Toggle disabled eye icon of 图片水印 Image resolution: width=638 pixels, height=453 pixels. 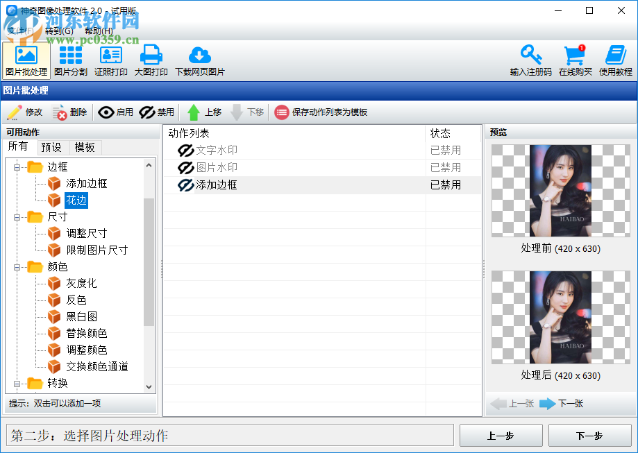pyautogui.click(x=185, y=168)
